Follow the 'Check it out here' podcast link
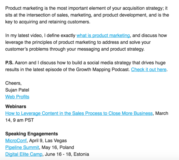 pos(149,70)
